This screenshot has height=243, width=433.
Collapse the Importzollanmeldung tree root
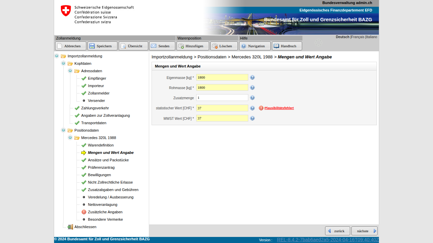coord(57,56)
